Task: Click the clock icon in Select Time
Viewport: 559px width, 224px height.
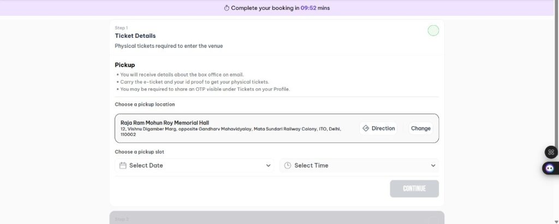Action: coord(288,166)
